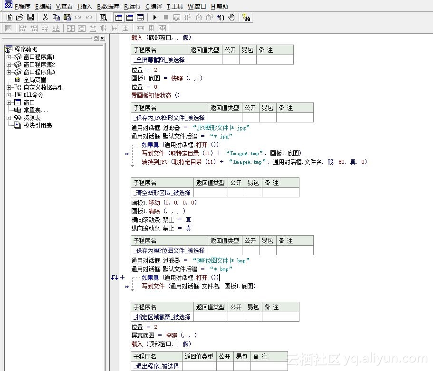This screenshot has width=433, height=371.
Task: Click the code line 置画板初始状态 ()
Action: pyautogui.click(x=155, y=95)
